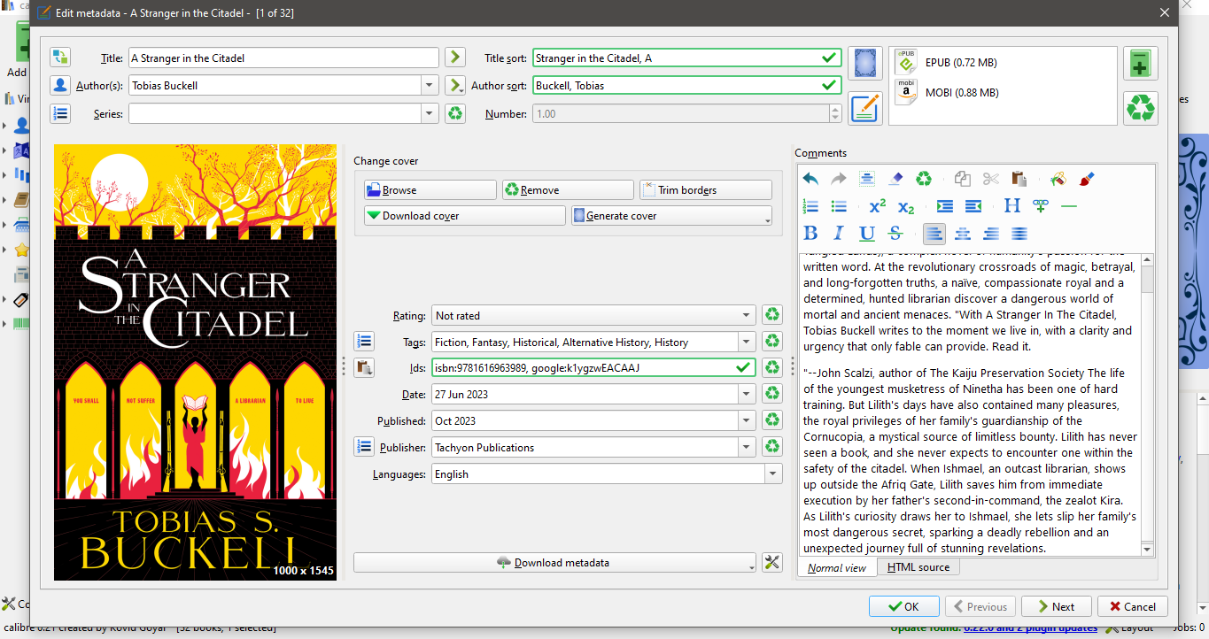The height and width of the screenshot is (639, 1209).
Task: Clear the Ids field
Action: (x=772, y=367)
